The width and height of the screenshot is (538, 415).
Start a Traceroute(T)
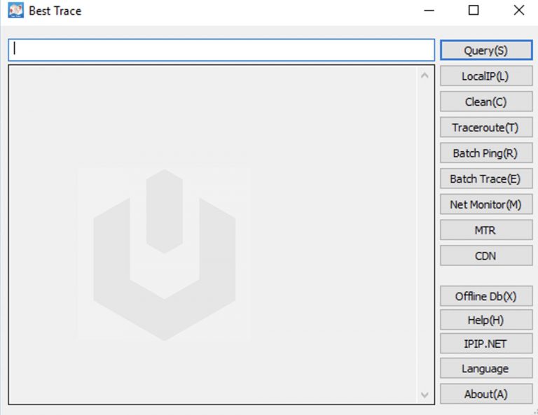(485, 127)
